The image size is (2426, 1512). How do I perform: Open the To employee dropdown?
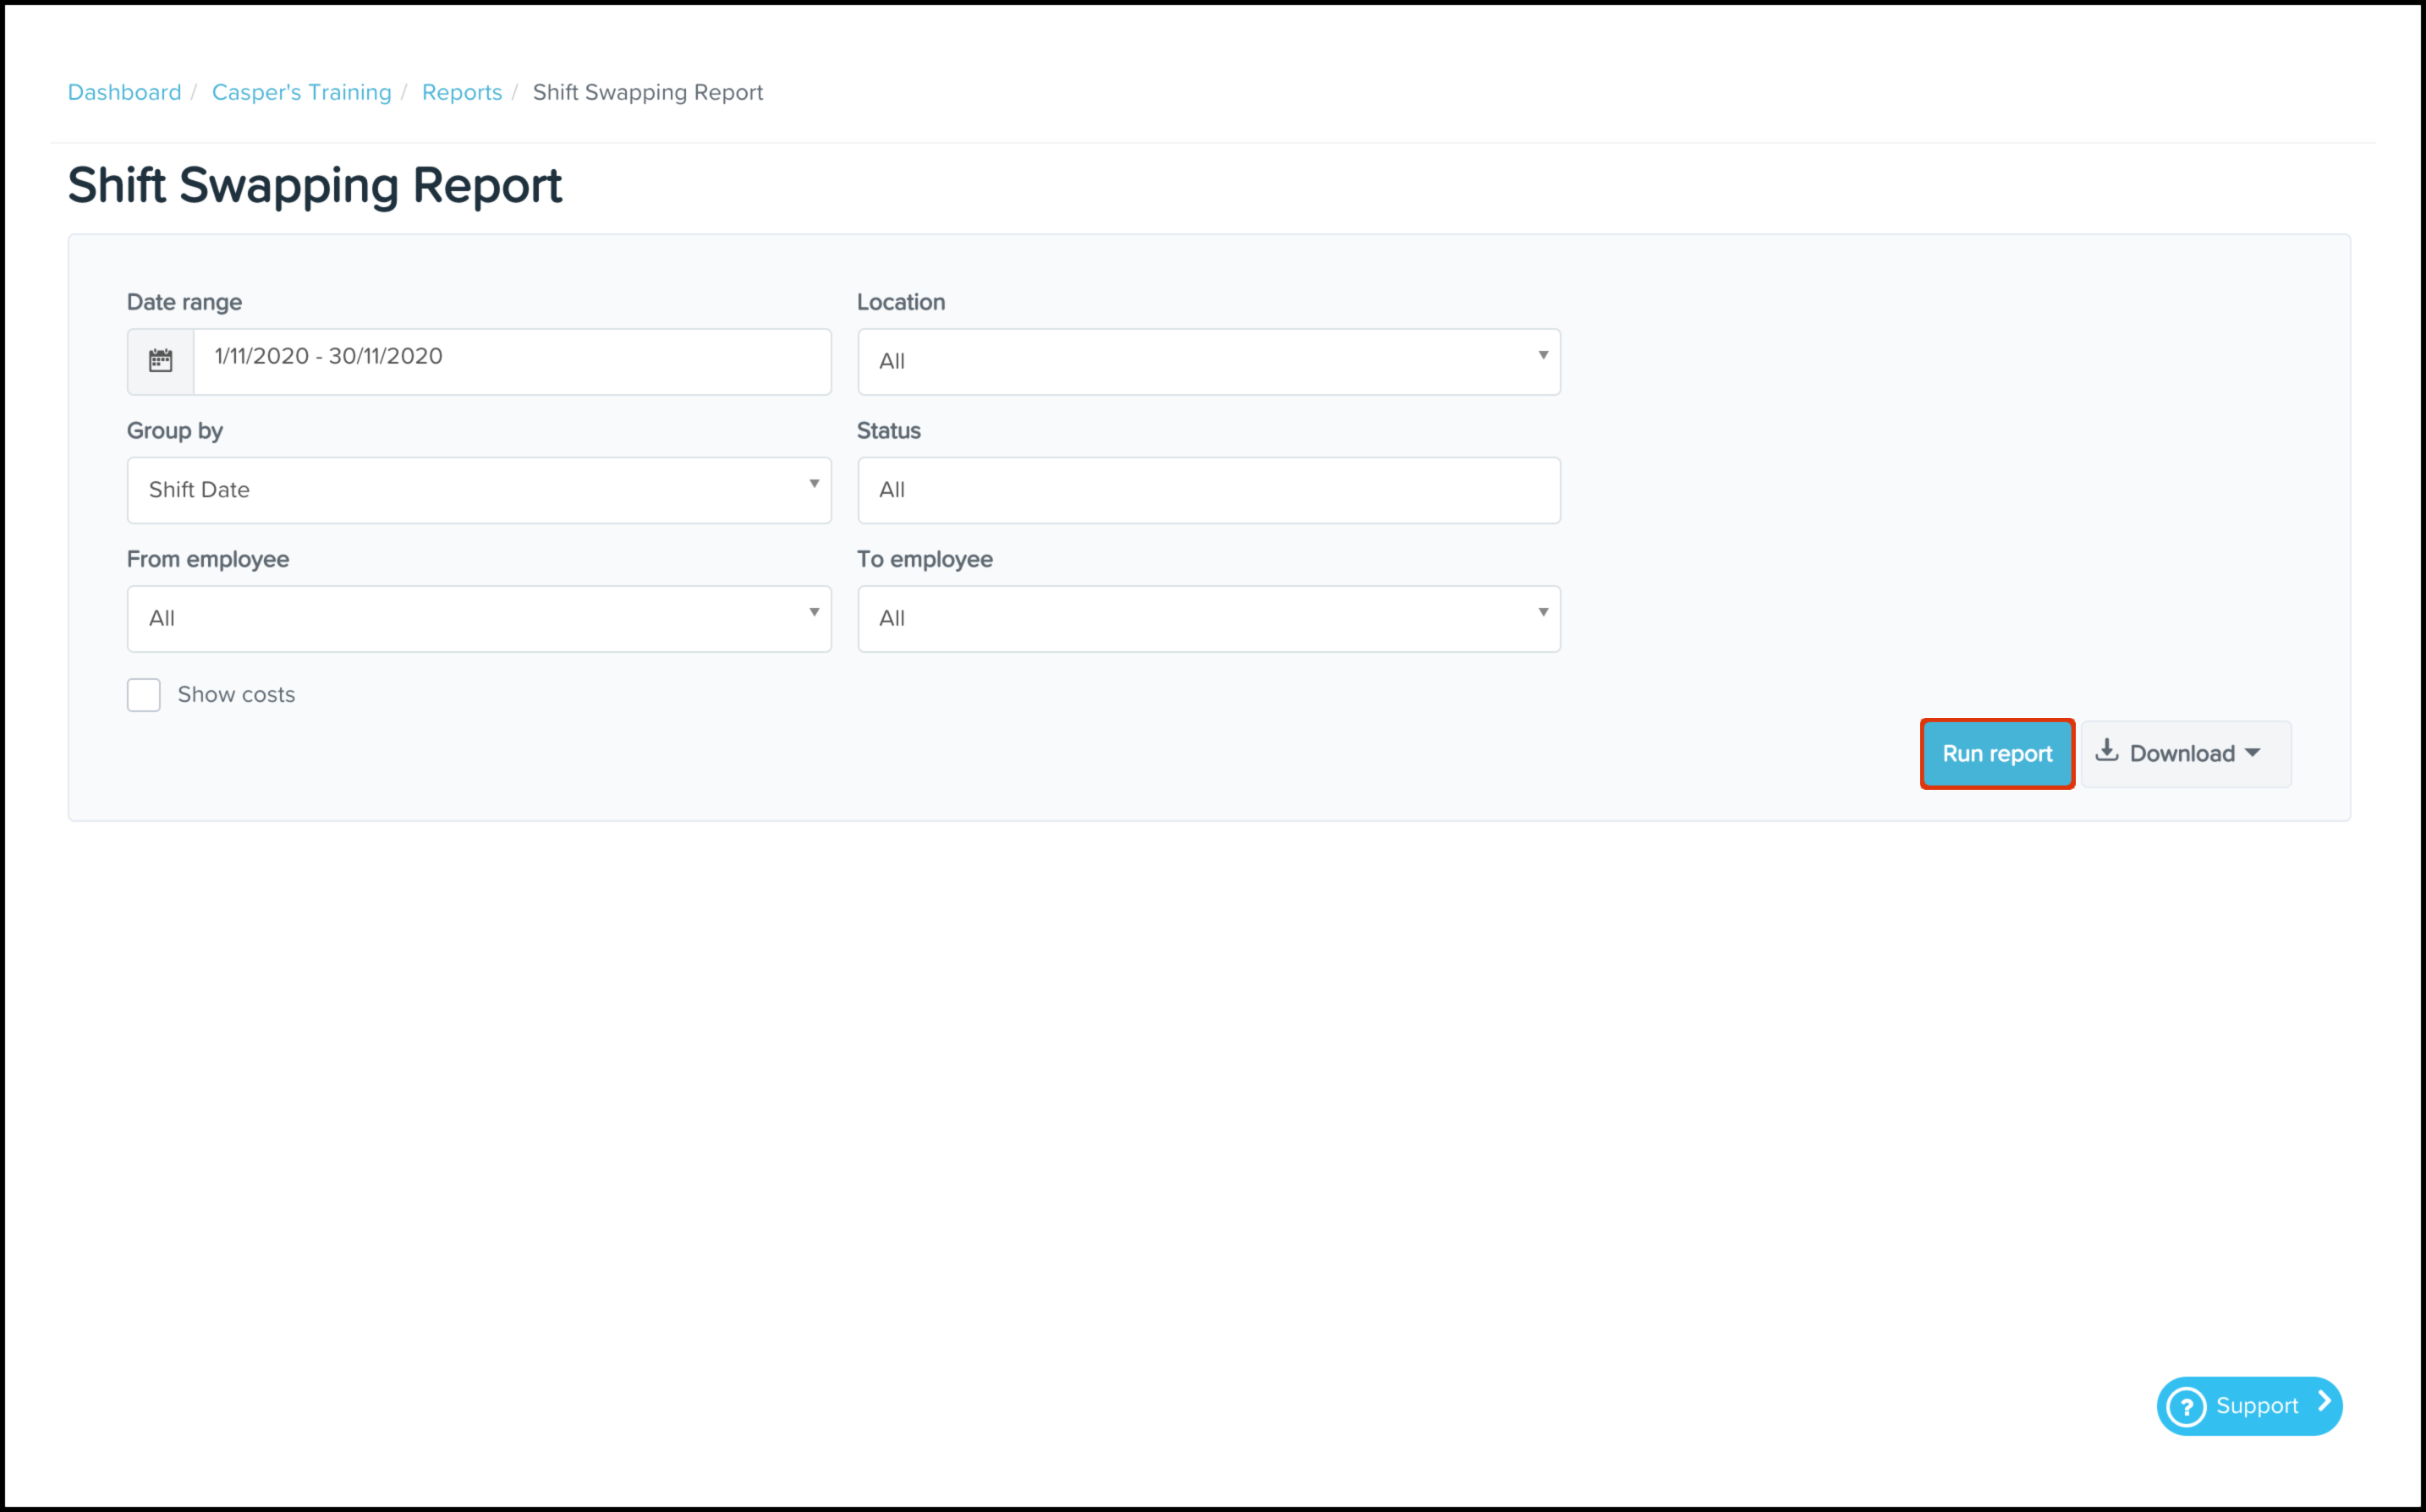click(1208, 619)
